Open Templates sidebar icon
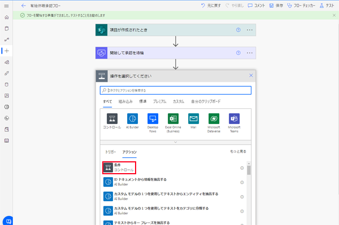This screenshot has width=339, height=225. 7,62
